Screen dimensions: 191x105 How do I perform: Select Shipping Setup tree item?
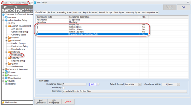[18, 61]
